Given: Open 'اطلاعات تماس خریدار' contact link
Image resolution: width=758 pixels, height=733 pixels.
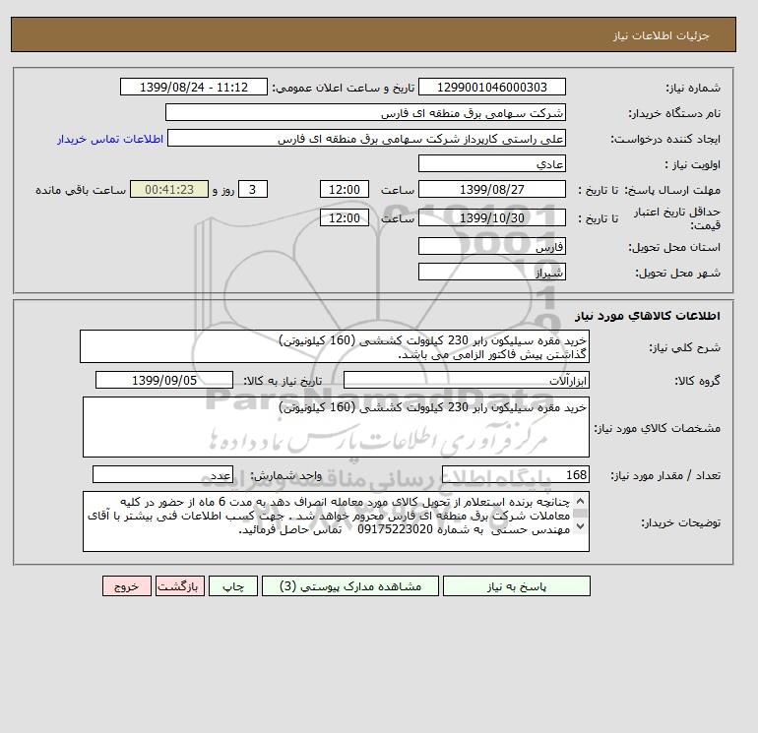Looking at the screenshot, I should coord(109,139).
